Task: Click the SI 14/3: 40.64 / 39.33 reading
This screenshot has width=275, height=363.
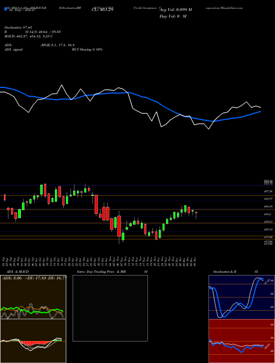Action: (x=43, y=32)
